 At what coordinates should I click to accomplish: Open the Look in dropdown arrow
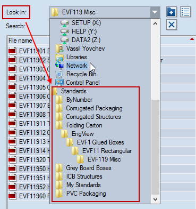pos(155,12)
